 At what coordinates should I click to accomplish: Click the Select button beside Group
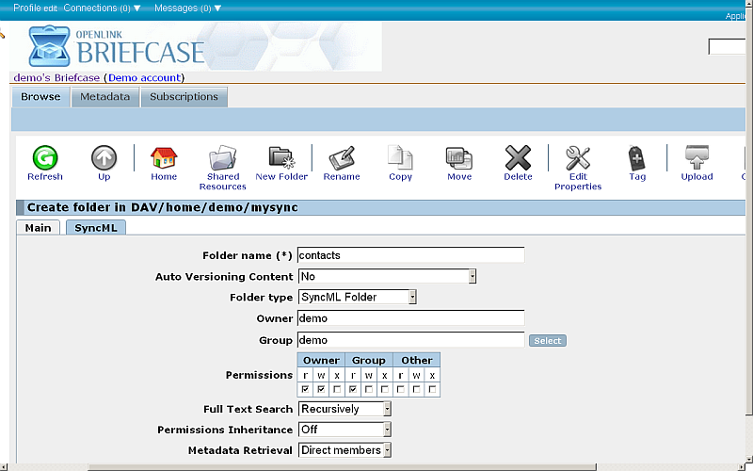click(547, 340)
